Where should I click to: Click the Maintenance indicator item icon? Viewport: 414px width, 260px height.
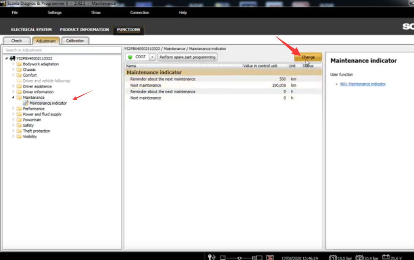[x=26, y=103]
